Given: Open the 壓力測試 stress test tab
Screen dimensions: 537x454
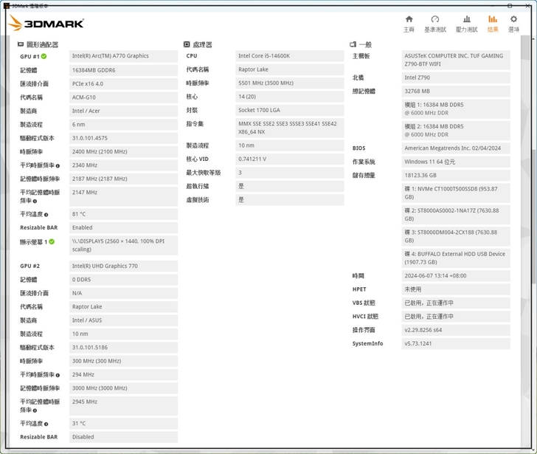Looking at the screenshot, I should tap(466, 23).
